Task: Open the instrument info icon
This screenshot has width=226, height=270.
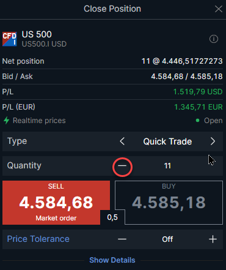Action: (214, 39)
